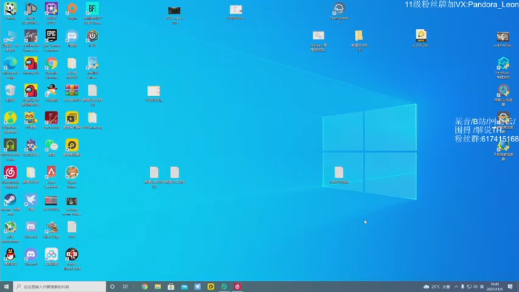519x292 pixels.
Task: Open the Mail app on taskbar
Action: coord(184,287)
